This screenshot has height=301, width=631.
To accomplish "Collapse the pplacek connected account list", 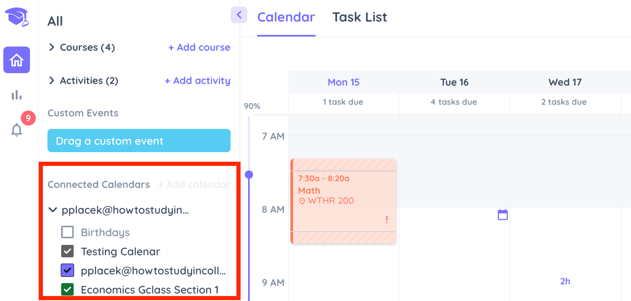I will coord(52,210).
